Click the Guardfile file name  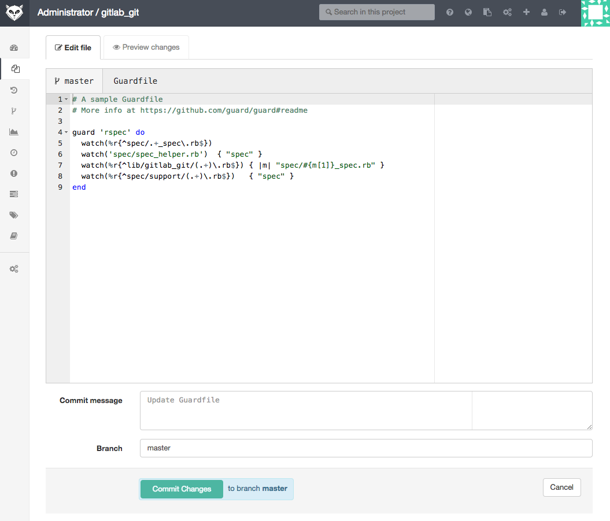click(x=135, y=81)
